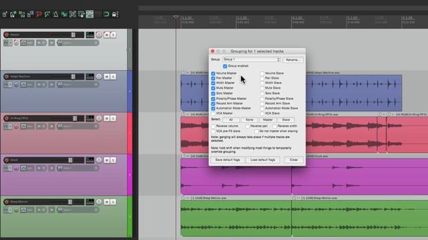Click the level meter on the Glock track
428x240 pixels.
(x=90, y=160)
